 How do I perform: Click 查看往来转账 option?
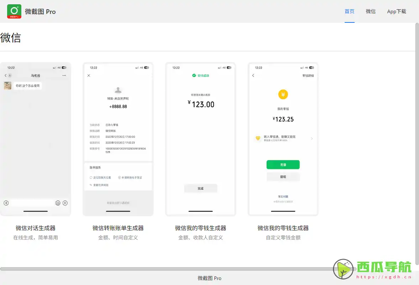point(99,185)
